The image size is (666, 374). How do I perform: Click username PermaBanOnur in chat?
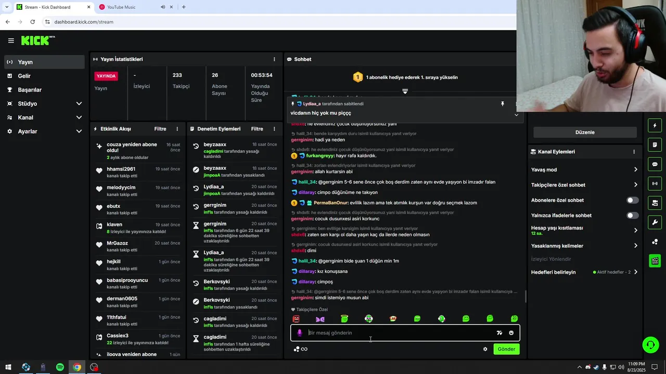tap(330, 203)
